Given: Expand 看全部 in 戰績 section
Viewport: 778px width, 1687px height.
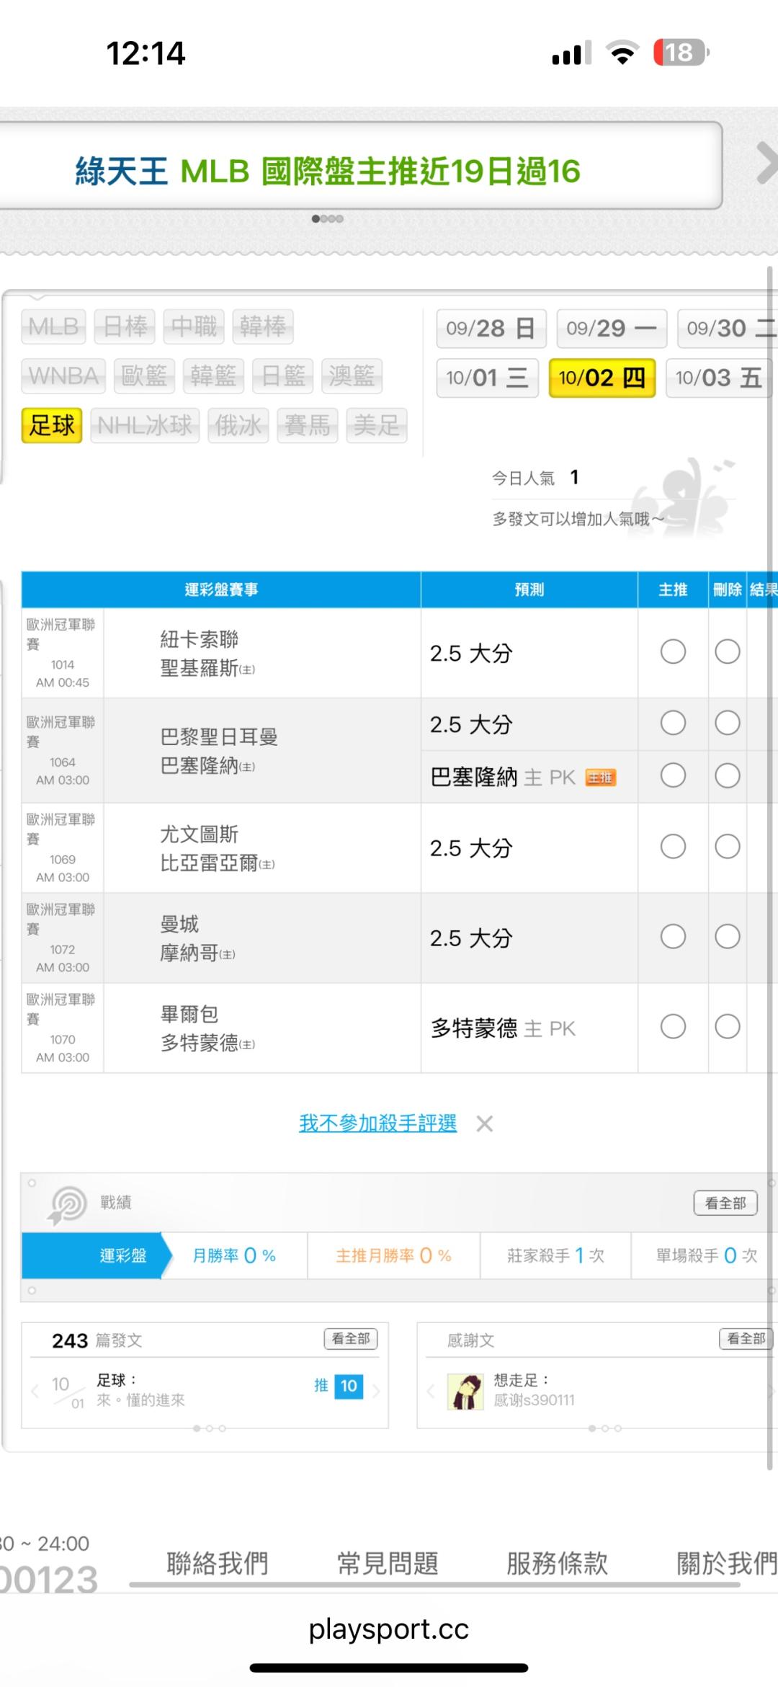Looking at the screenshot, I should coord(725,1203).
